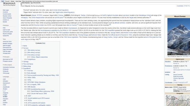Image resolution: width=190 pixels, height=106 pixels.
Task: Open Special pages link
Action: (x=7, y=45)
